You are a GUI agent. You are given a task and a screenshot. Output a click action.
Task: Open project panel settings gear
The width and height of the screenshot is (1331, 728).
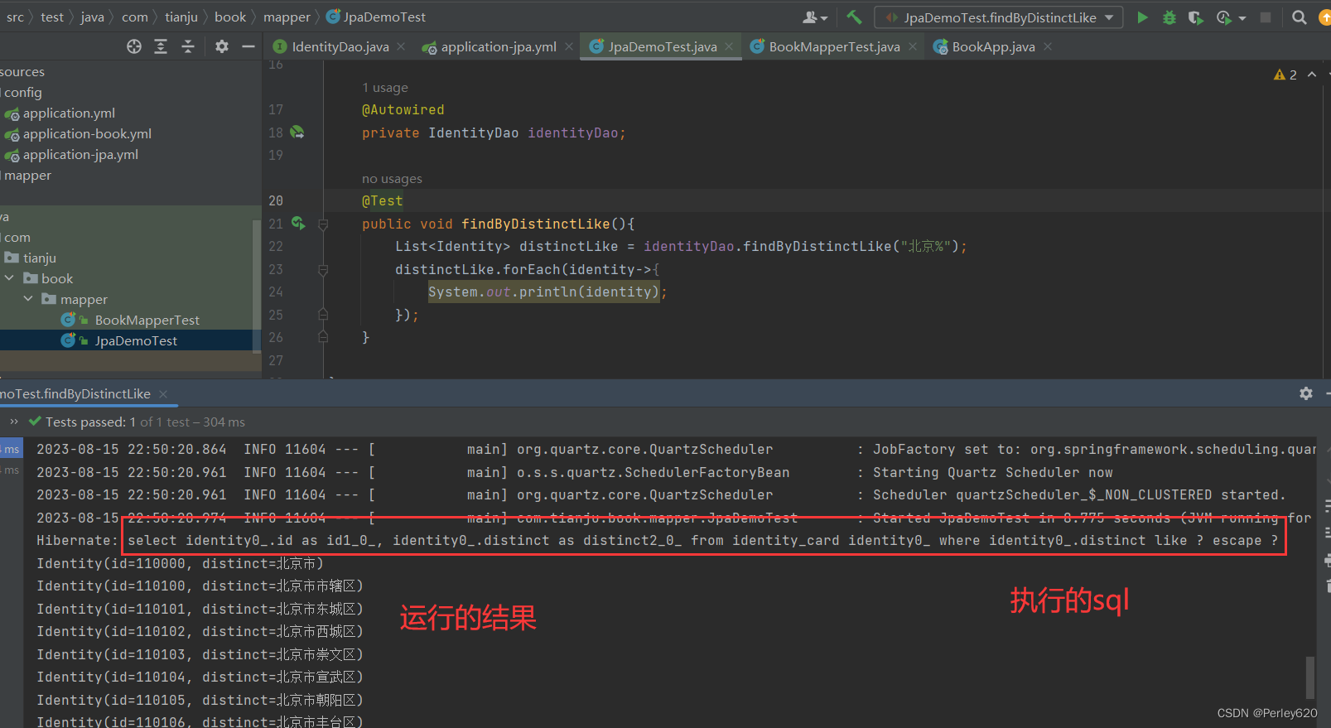222,46
